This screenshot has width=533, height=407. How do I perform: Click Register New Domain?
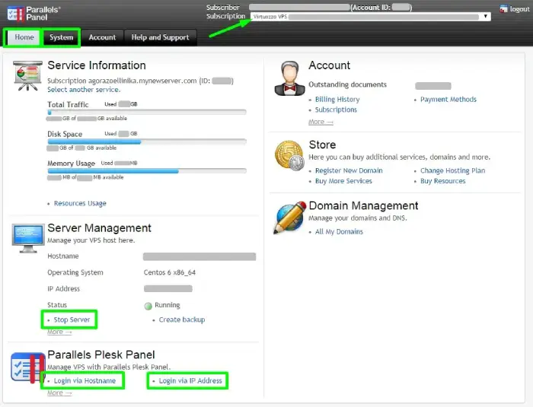tap(349, 170)
